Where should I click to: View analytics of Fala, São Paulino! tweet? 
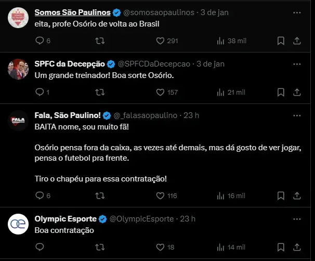tap(220, 195)
